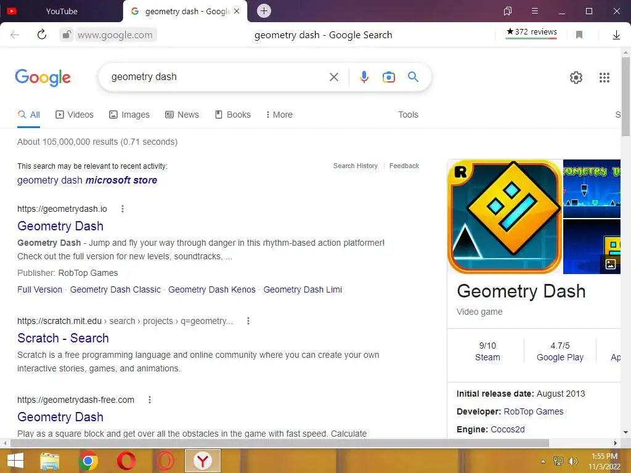Launch Opera GX from taskbar
Screen dimensions: 631x473
click(165, 461)
